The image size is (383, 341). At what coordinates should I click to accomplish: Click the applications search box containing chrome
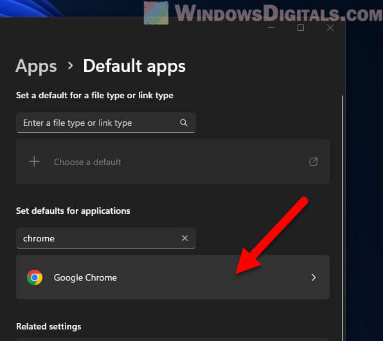[106, 238]
